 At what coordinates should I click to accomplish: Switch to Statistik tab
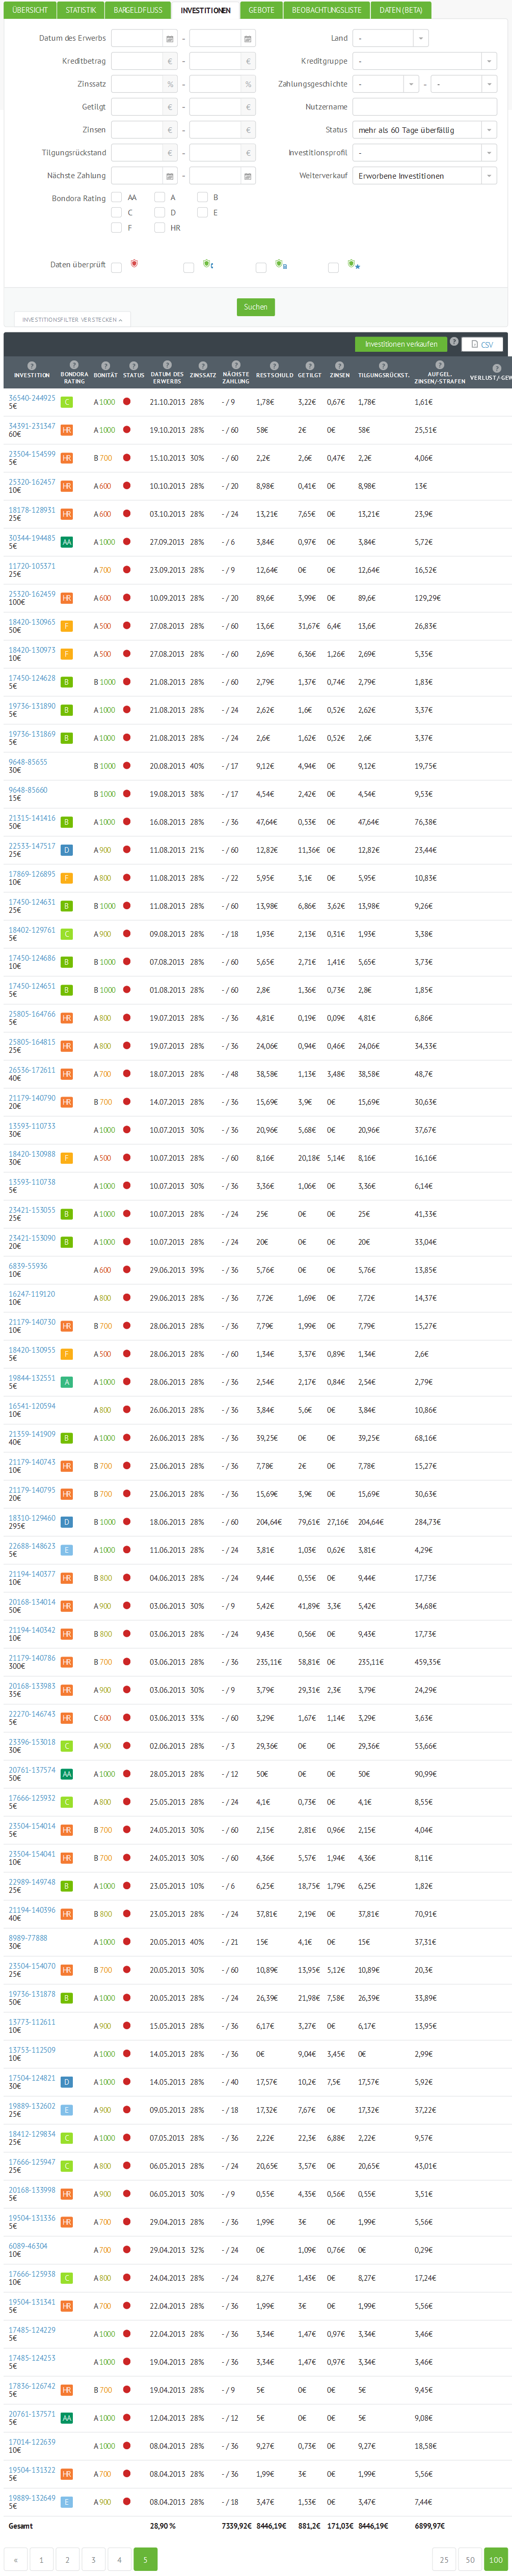(81, 10)
